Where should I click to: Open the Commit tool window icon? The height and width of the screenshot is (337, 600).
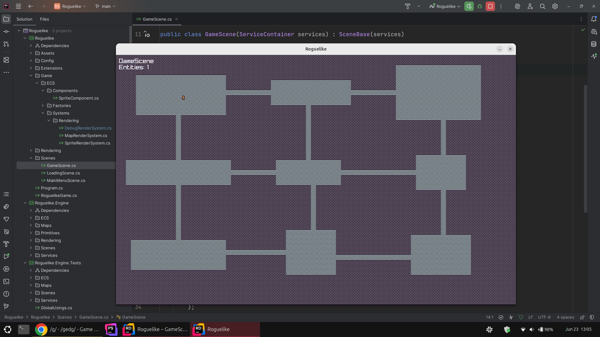coord(6,32)
